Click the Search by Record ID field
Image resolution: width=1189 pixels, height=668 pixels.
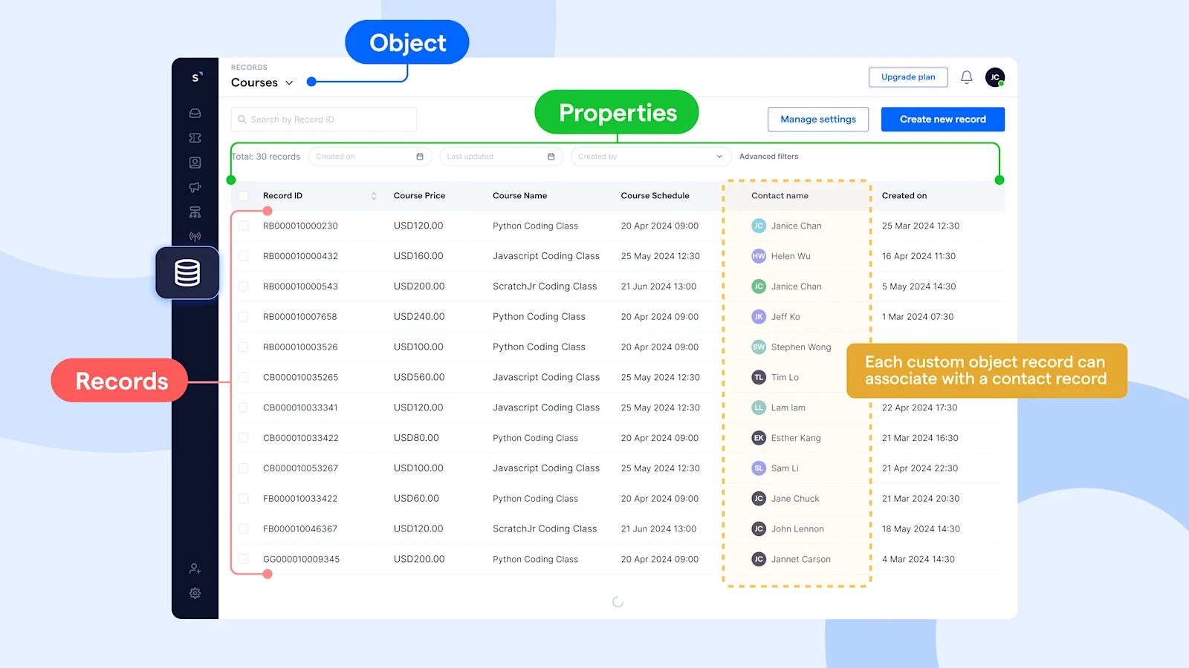323,119
